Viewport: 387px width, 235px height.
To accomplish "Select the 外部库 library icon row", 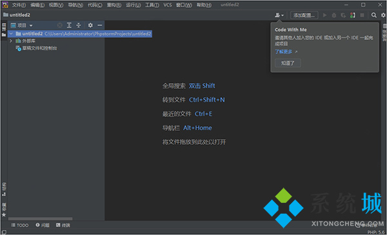I will pos(26,41).
